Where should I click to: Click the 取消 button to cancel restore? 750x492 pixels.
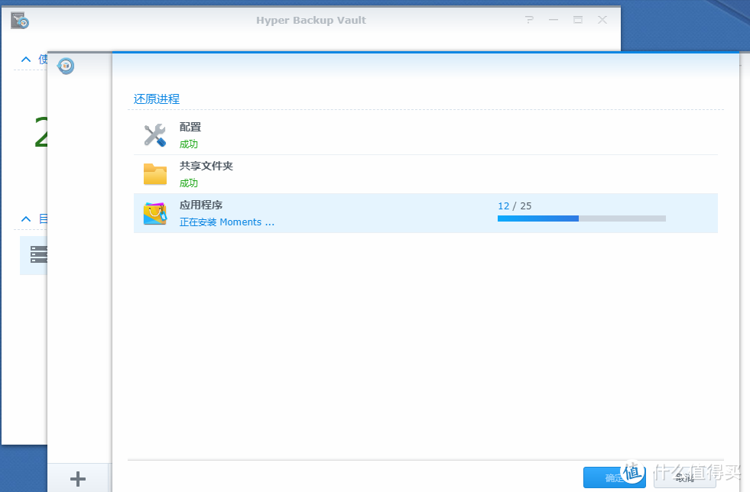click(x=684, y=477)
